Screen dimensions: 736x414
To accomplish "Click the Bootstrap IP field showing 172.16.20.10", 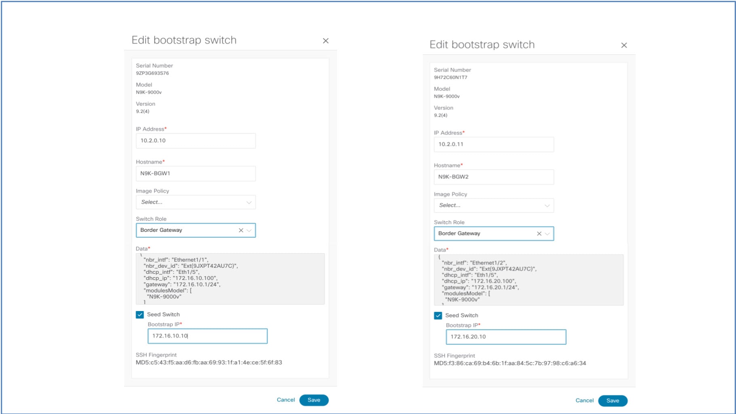I will coord(505,337).
